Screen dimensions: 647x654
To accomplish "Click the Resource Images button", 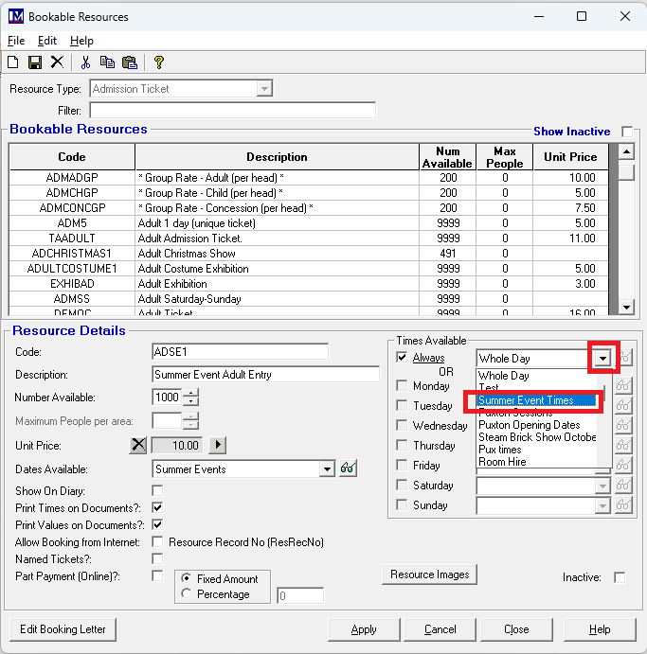I will (429, 574).
